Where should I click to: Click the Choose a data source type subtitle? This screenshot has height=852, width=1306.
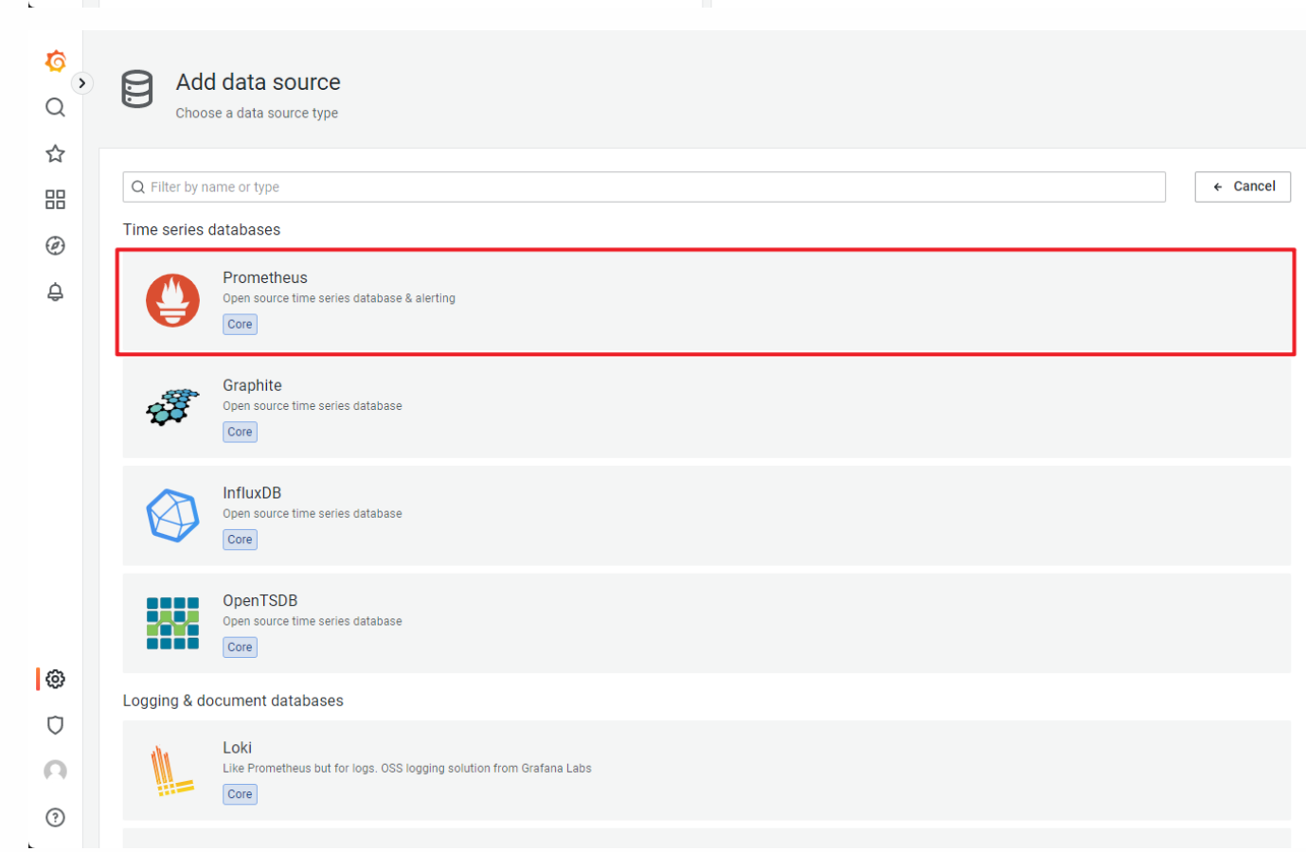tap(257, 113)
